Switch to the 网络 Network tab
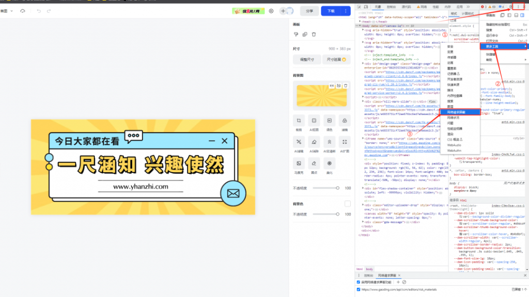This screenshot has height=297, width=529. click(x=422, y=7)
